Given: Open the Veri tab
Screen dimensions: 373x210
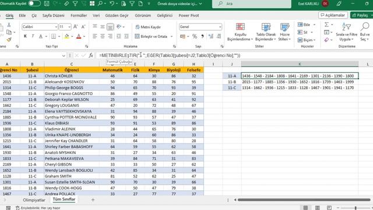Looking at the screenshot, I should (96, 16).
